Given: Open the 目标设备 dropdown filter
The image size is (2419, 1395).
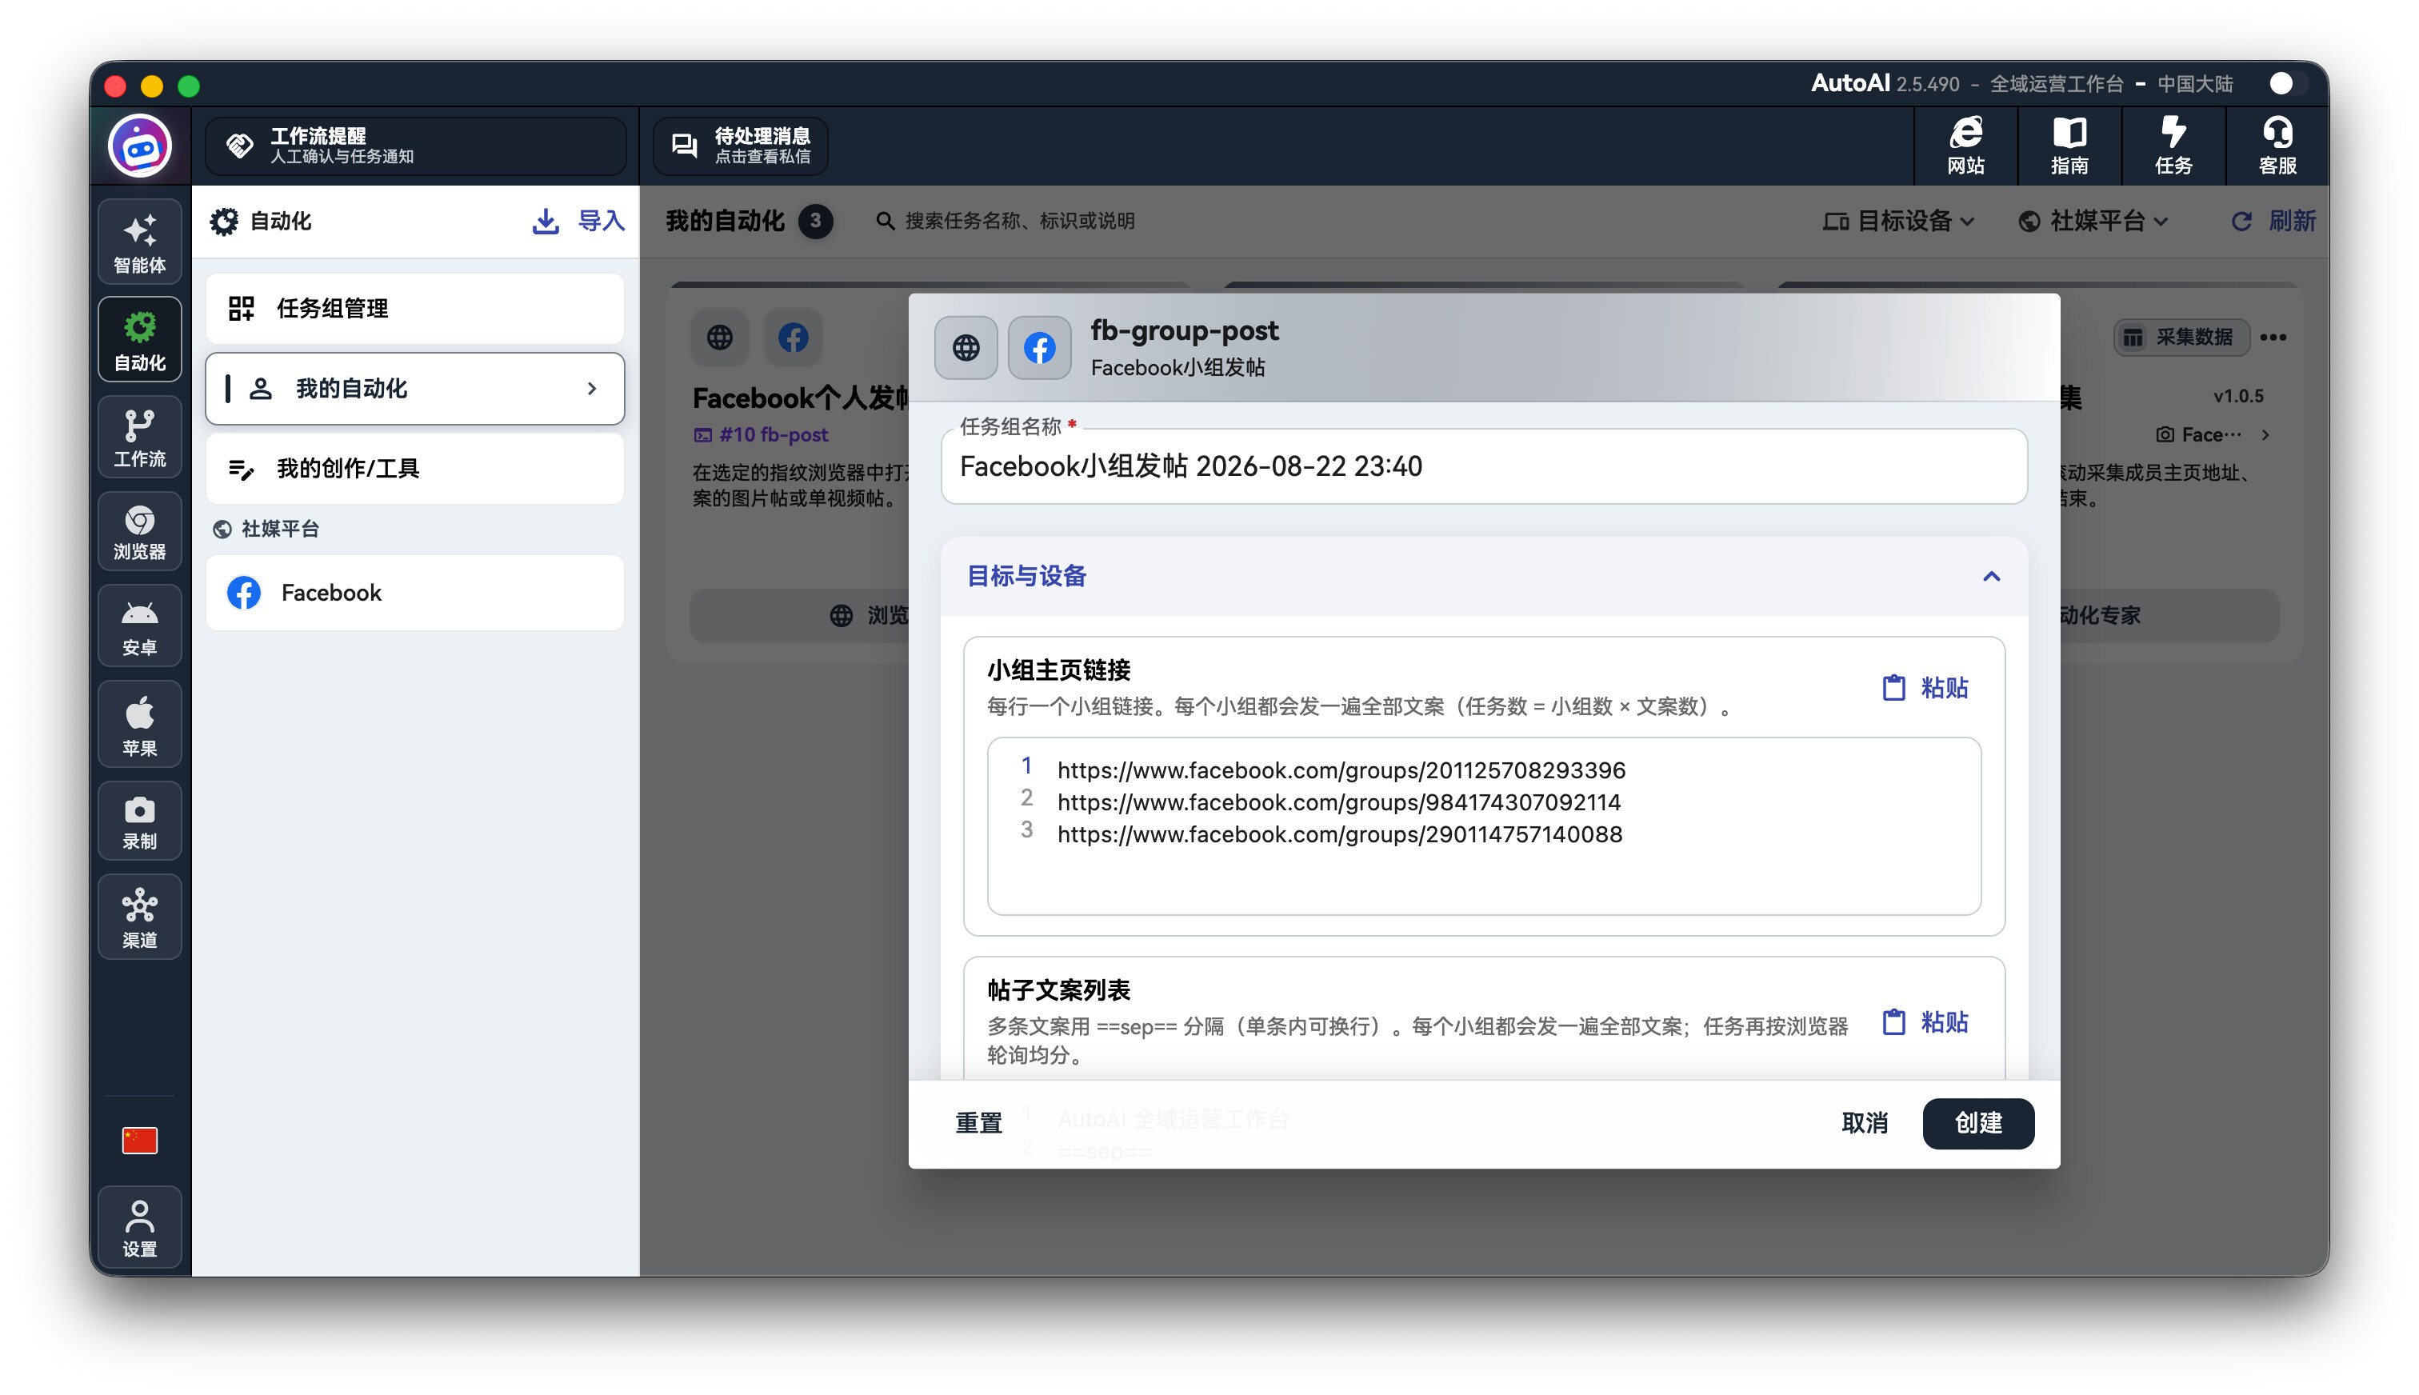Looking at the screenshot, I should (x=1897, y=222).
